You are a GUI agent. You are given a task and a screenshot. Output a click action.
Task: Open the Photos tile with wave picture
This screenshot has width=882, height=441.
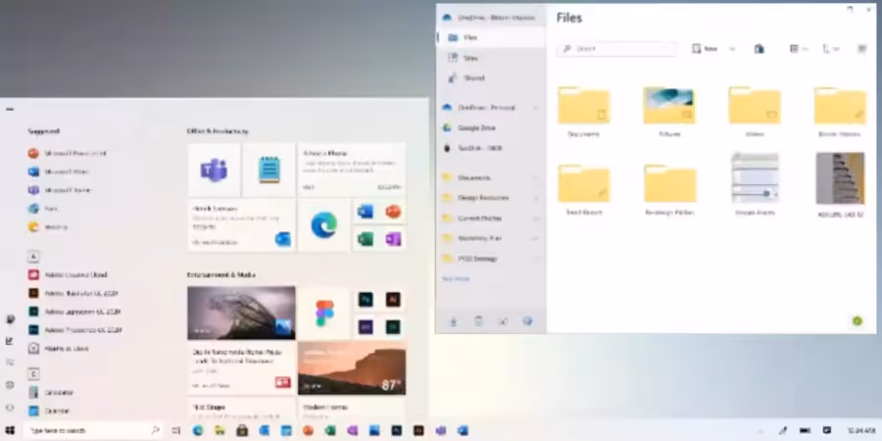(x=241, y=313)
